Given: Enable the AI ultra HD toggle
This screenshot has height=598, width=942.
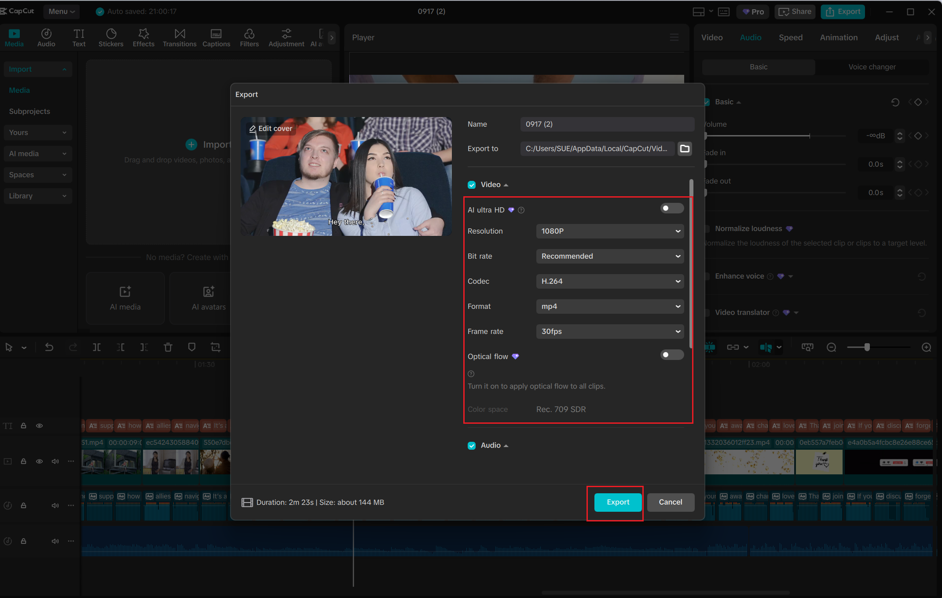Looking at the screenshot, I should pyautogui.click(x=672, y=208).
